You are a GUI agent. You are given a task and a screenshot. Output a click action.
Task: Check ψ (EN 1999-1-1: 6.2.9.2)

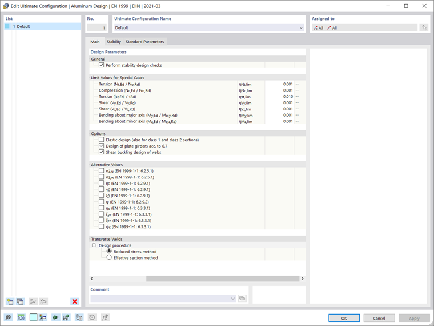coord(101,201)
